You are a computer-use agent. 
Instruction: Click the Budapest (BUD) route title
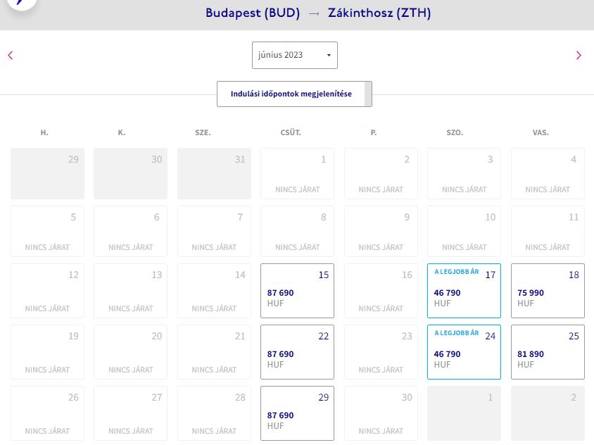253,13
